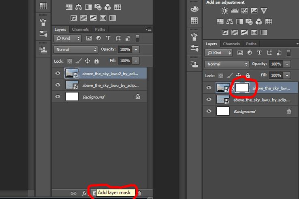The width and height of the screenshot is (299, 199).
Task: Lock the layer position in the left Layers panel
Action: (x=88, y=61)
